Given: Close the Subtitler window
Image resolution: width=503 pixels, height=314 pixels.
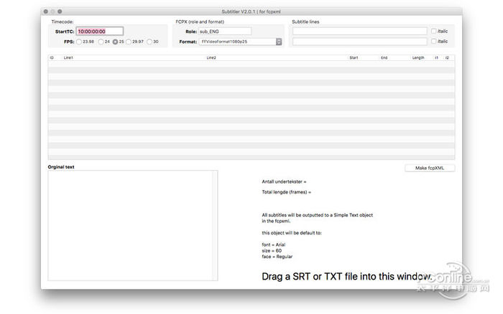Looking at the screenshot, I should tap(46, 11).
